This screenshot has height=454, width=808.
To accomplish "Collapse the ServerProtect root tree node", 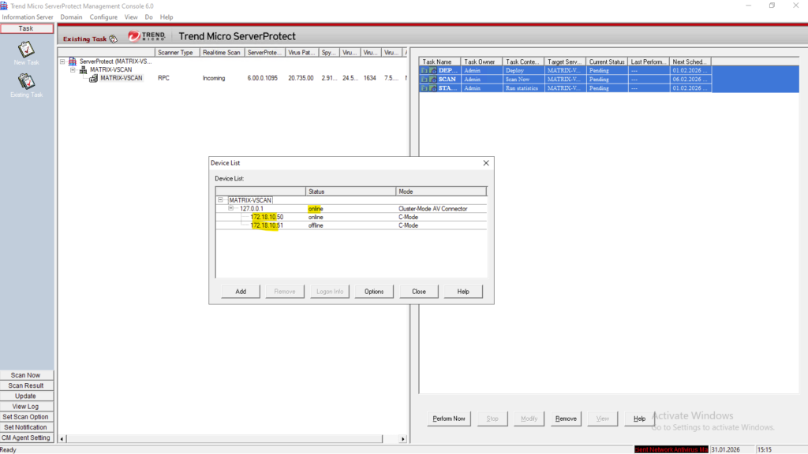I will pos(62,61).
